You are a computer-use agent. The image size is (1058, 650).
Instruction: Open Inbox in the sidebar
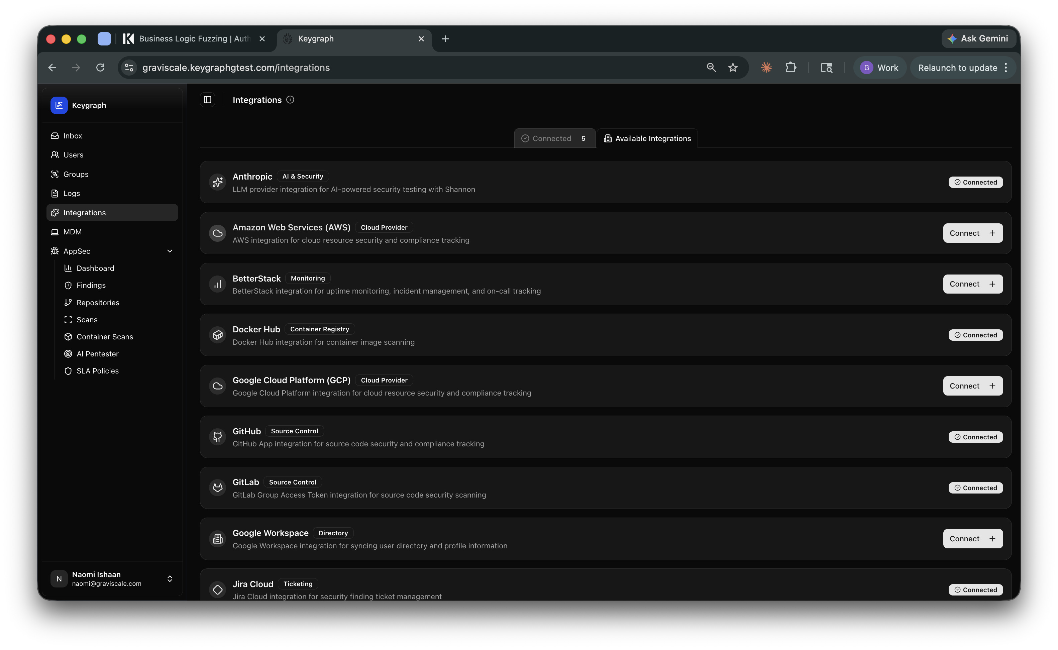tap(112, 136)
